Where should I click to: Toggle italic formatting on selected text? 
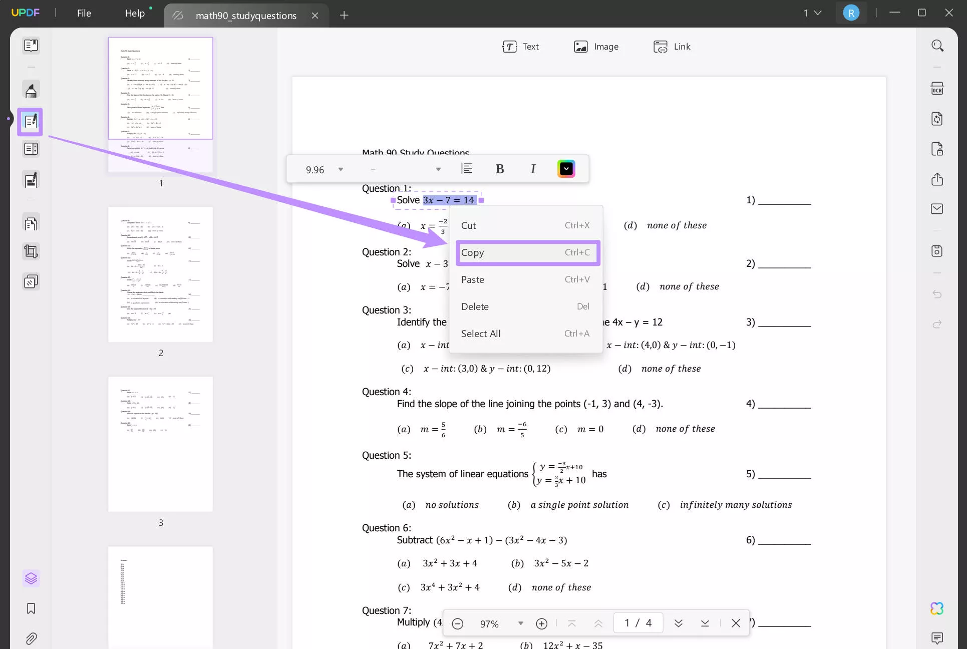[x=534, y=169]
